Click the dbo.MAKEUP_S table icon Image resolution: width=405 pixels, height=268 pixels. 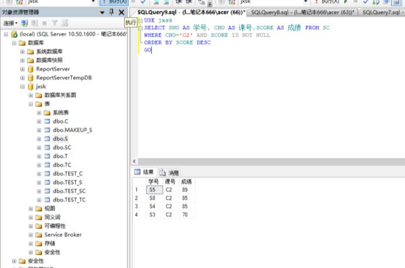point(47,130)
